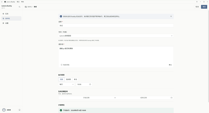
Task: Click the green check icon beside 下次执行
Action: click(x=61, y=110)
